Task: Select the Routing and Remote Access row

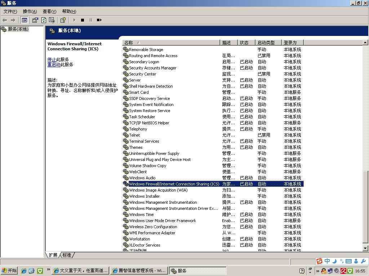Action: click(x=213, y=56)
